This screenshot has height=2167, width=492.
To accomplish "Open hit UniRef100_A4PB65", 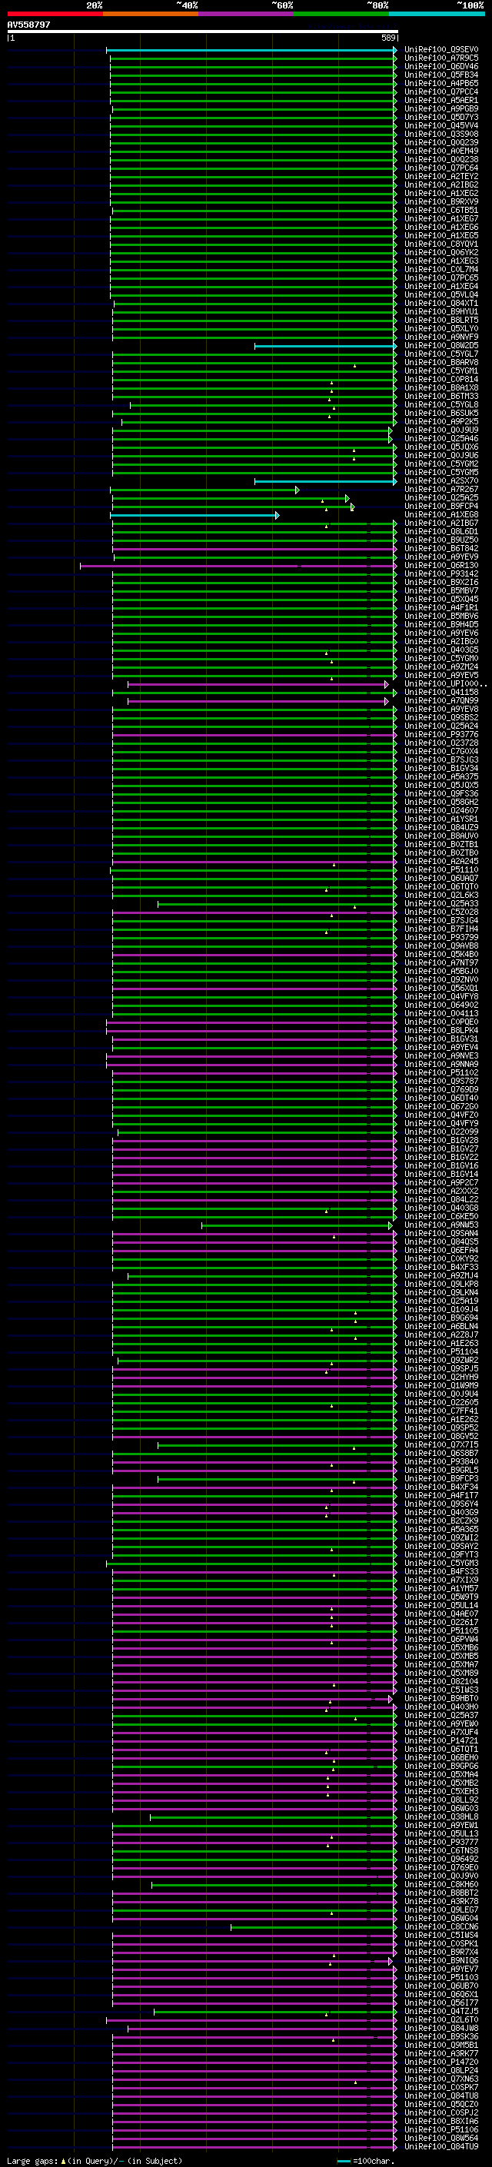I will (x=440, y=83).
